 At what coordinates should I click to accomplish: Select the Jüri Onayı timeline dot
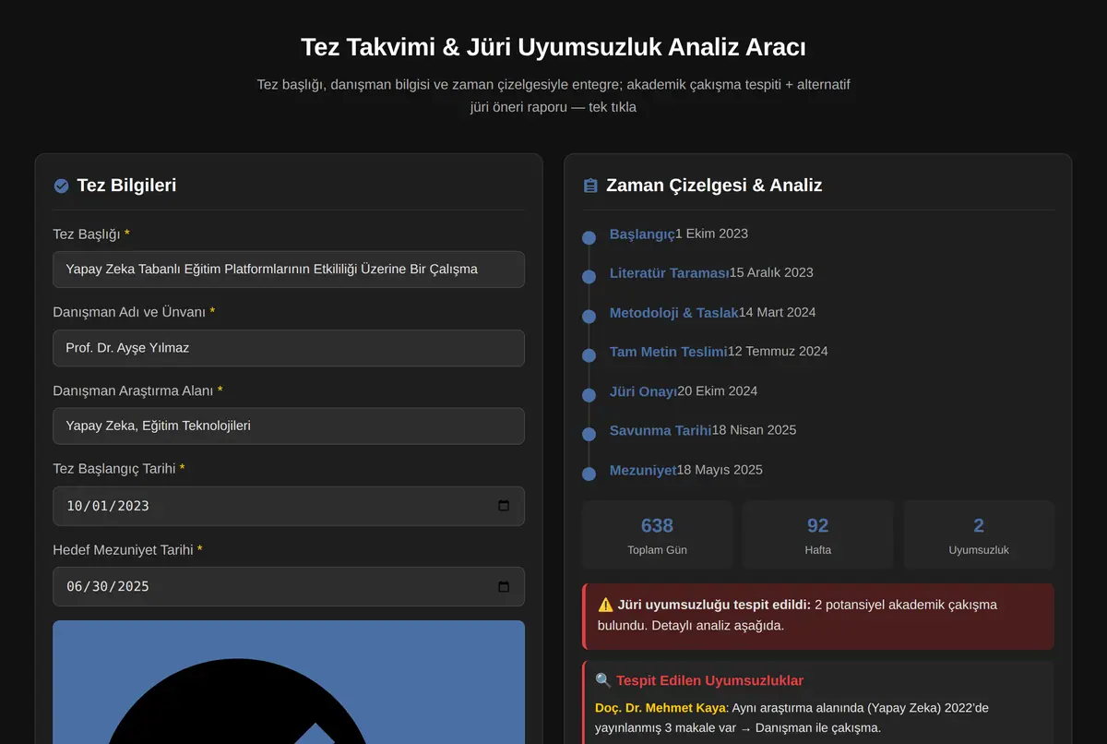(x=589, y=395)
